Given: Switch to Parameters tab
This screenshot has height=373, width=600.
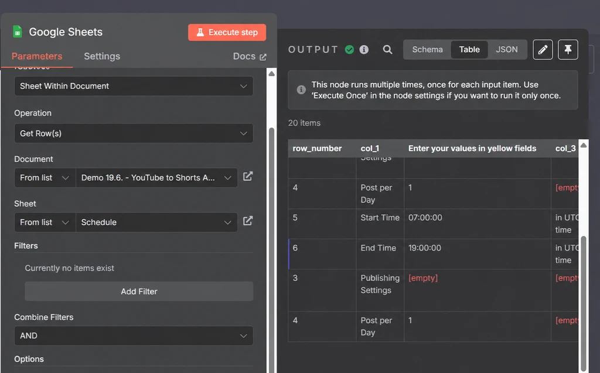Looking at the screenshot, I should coord(37,56).
